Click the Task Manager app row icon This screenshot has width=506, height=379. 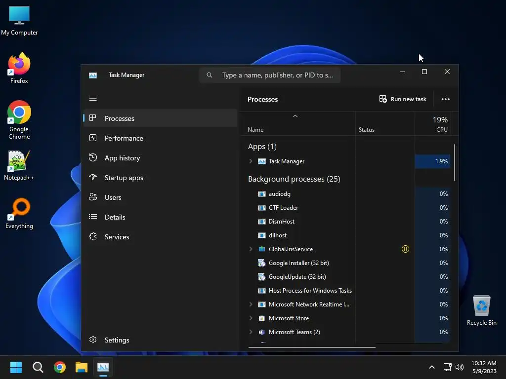262,161
